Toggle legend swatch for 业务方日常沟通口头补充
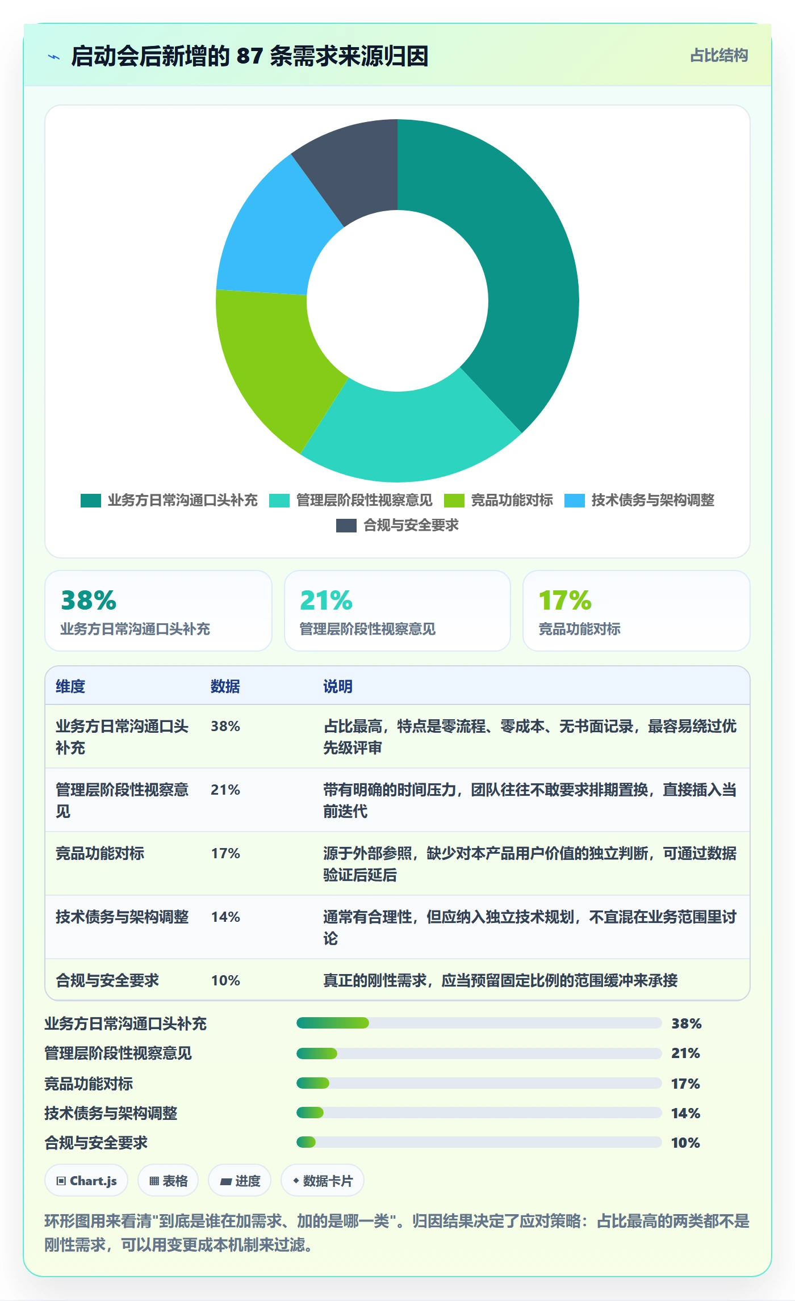 pyautogui.click(x=91, y=501)
